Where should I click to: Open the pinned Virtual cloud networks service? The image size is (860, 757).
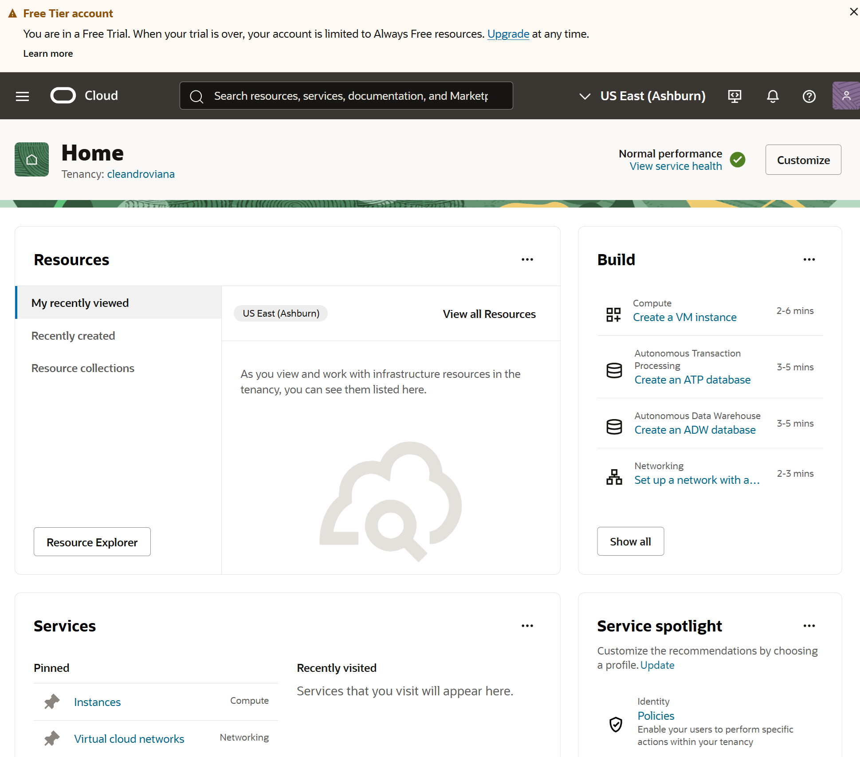(x=129, y=739)
